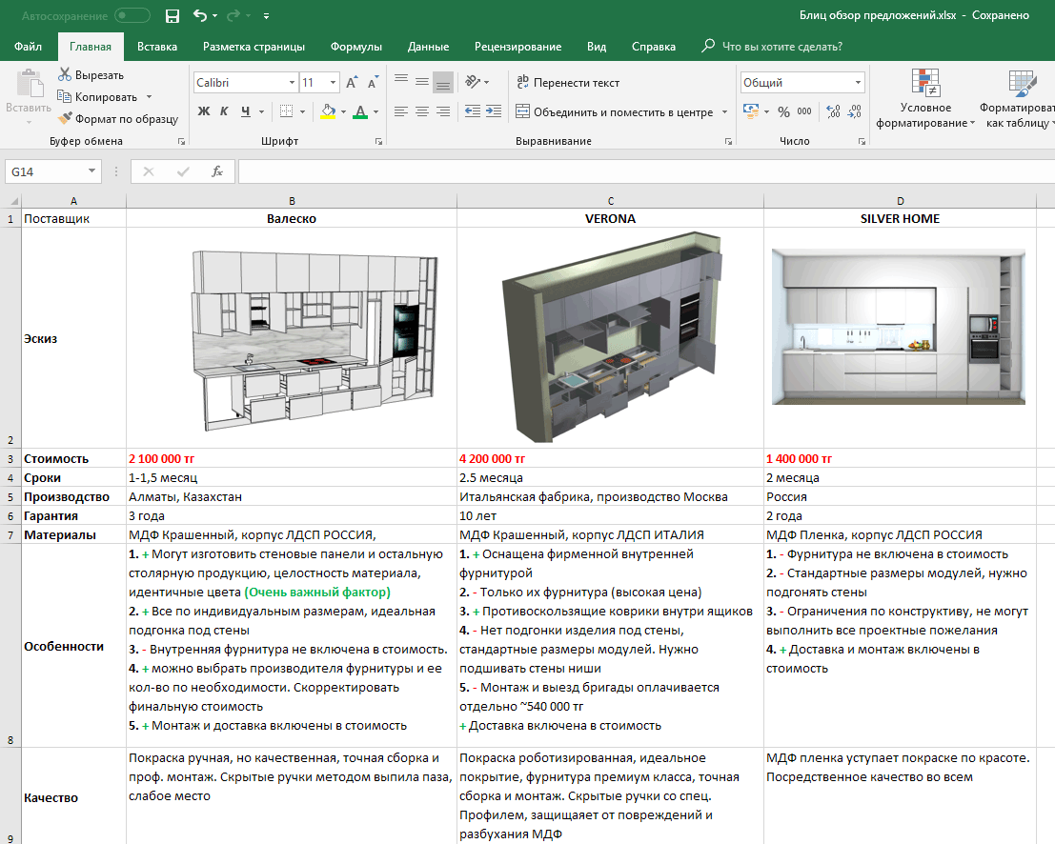The width and height of the screenshot is (1055, 844).
Task: Switch to the Рецензирование tab
Action: pyautogui.click(x=517, y=47)
